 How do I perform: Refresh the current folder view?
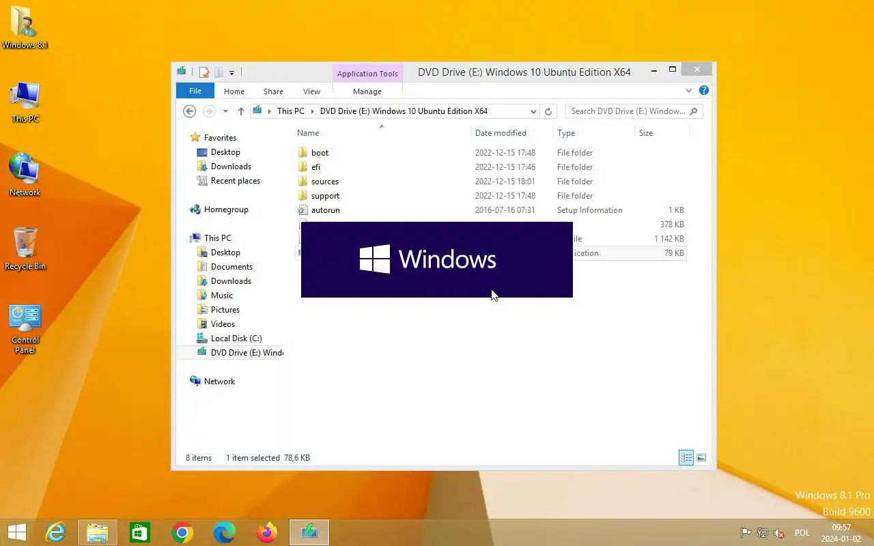[548, 111]
